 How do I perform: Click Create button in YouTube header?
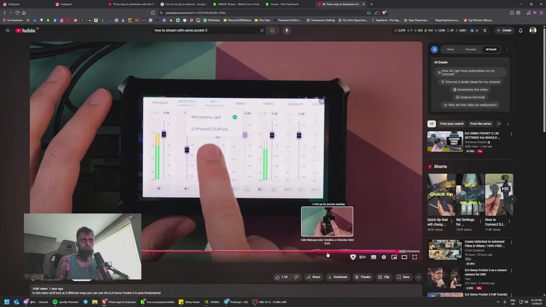point(504,30)
